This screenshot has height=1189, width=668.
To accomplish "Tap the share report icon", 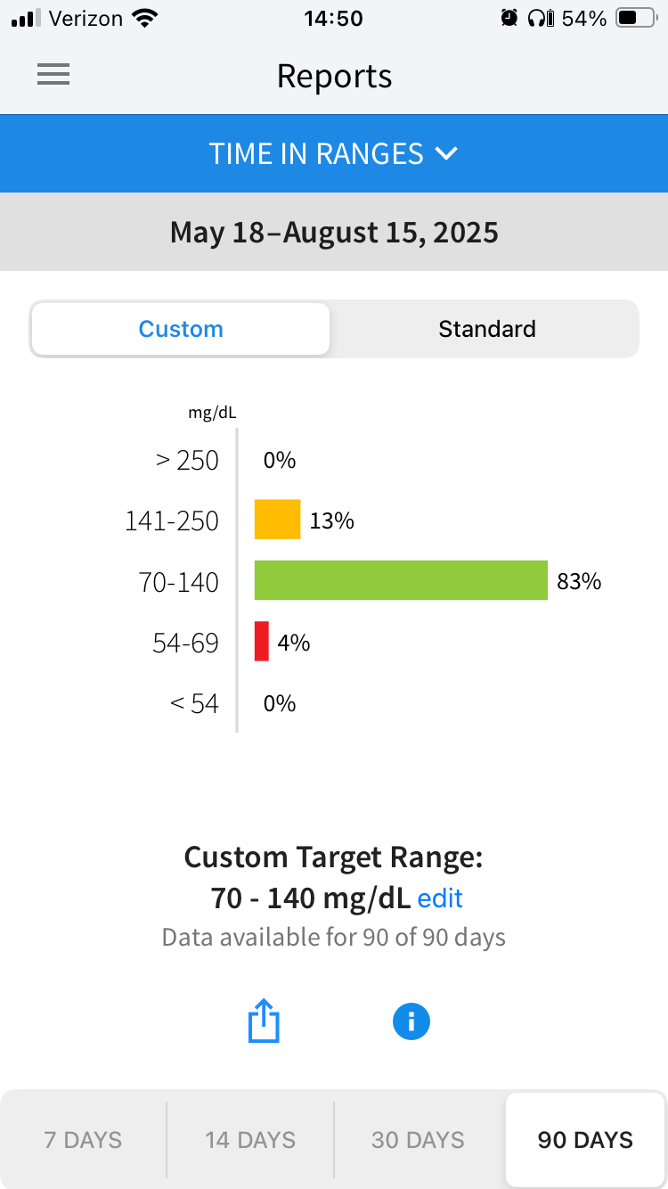I will (264, 1021).
